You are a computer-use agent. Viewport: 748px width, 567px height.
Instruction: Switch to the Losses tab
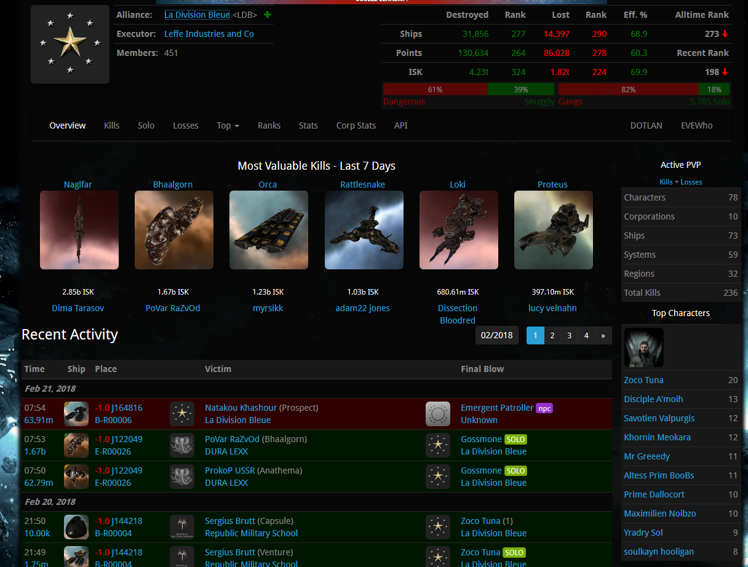[186, 125]
